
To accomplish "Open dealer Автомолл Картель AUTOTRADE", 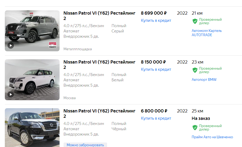I will (x=206, y=33).
